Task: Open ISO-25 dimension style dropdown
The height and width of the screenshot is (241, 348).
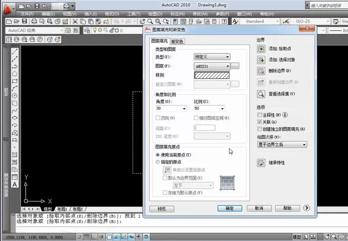Action: (x=310, y=22)
